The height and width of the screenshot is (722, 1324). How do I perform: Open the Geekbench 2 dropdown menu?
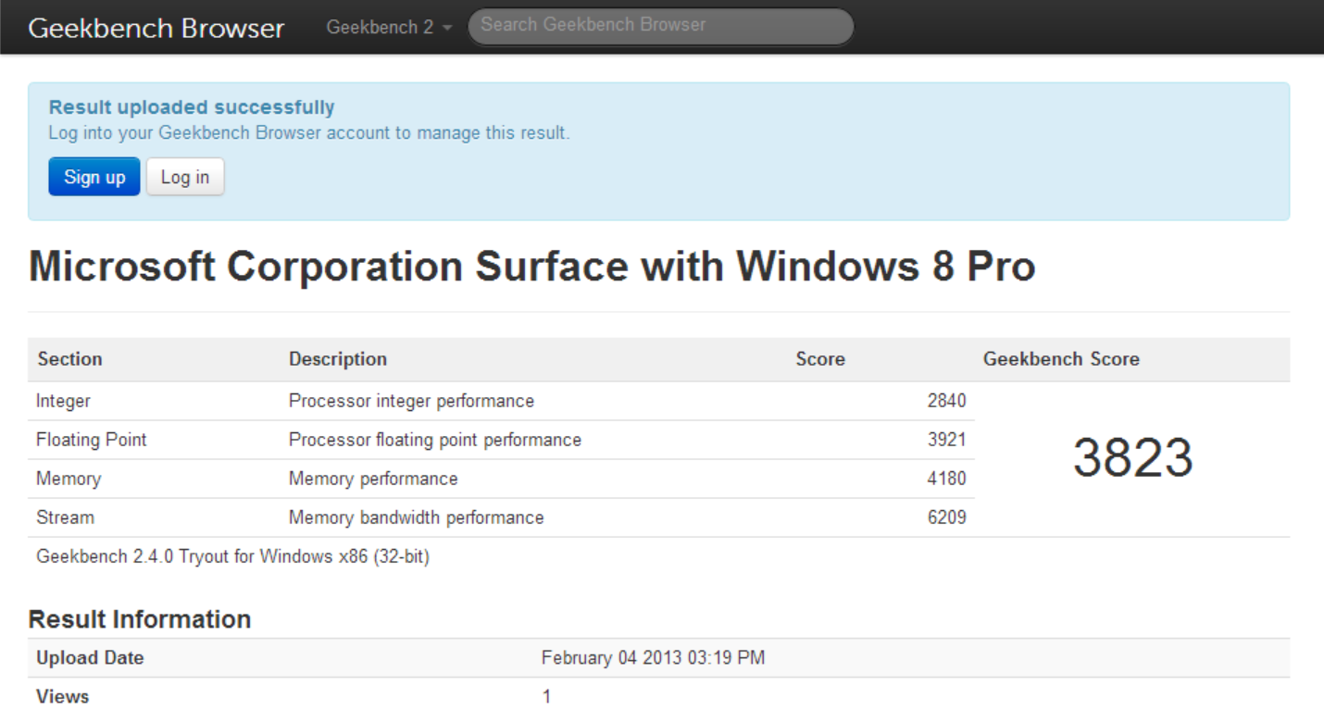(389, 28)
